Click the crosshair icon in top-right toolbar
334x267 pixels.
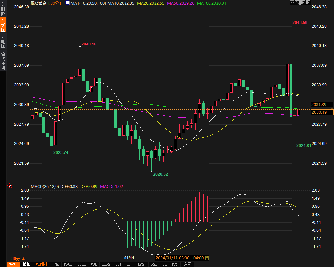(x=292, y=3)
